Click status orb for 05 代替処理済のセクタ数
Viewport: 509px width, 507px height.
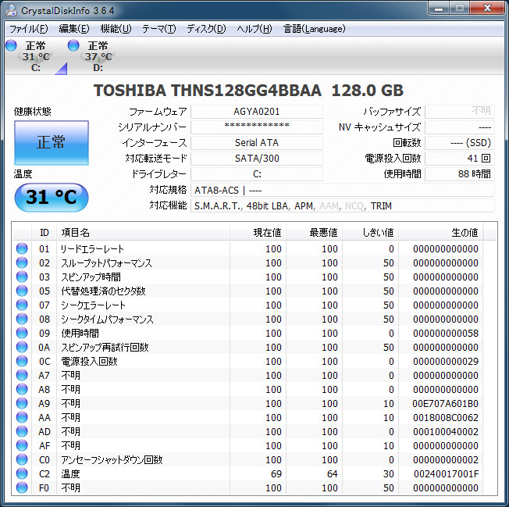(22, 291)
